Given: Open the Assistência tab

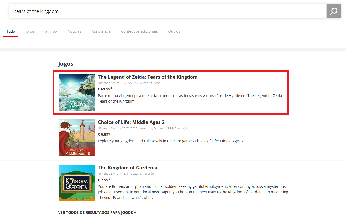Looking at the screenshot, I should [x=101, y=31].
